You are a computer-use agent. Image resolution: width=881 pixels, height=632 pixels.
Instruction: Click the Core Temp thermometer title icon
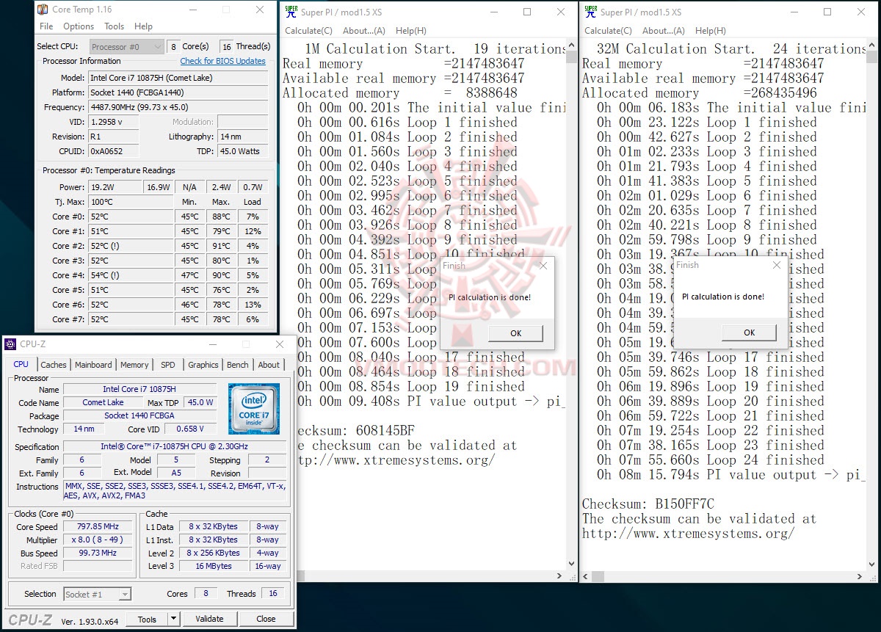click(x=43, y=10)
